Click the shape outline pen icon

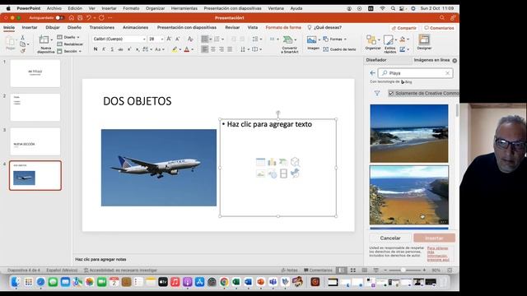click(403, 49)
